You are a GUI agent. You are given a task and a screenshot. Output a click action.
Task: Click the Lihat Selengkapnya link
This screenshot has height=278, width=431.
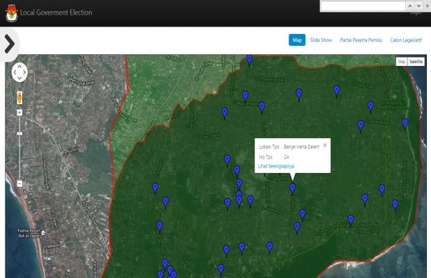(276, 166)
